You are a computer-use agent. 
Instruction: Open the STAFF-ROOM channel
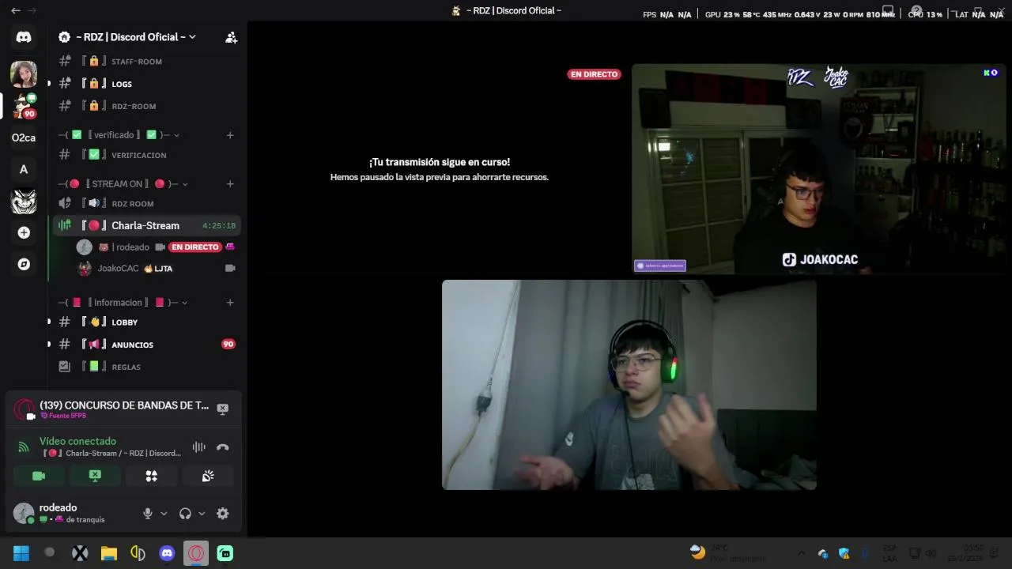[147, 61]
